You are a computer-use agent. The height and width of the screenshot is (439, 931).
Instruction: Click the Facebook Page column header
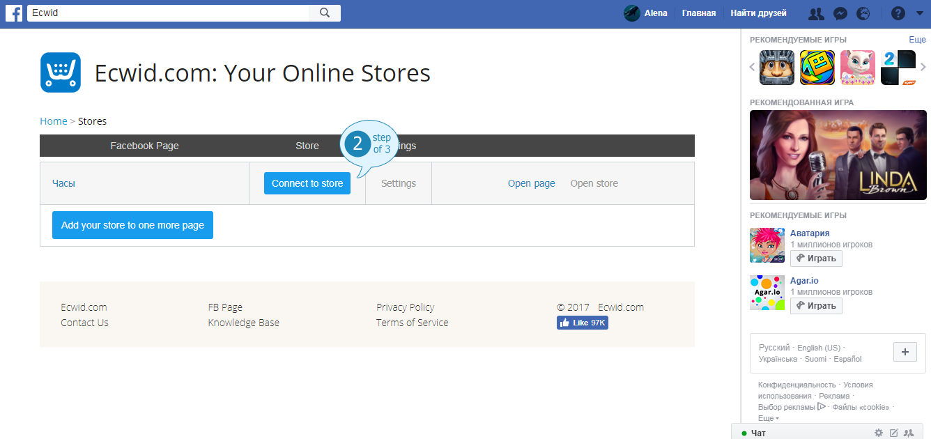(x=144, y=146)
